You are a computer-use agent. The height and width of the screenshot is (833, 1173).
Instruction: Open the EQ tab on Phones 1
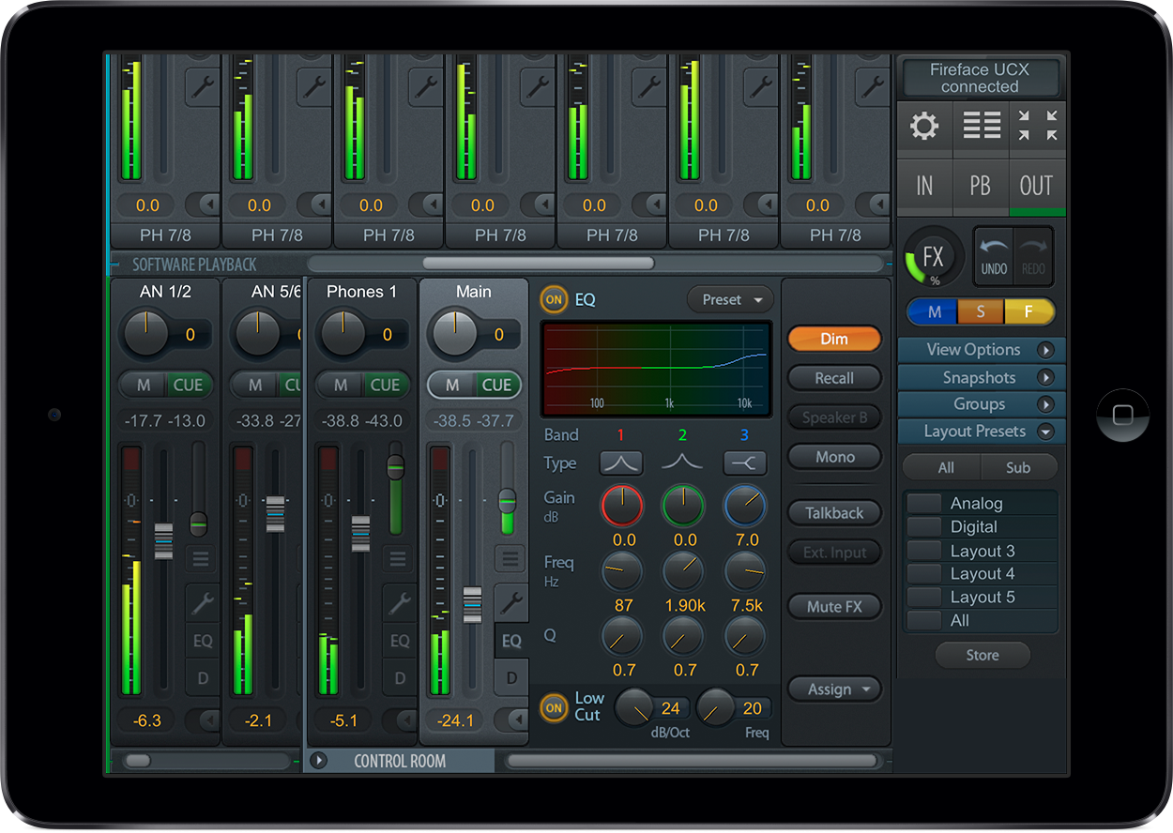(400, 642)
